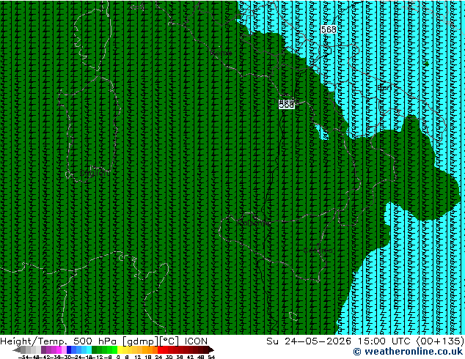Pick the yellow swatch in temperature legend

[x=120, y=350]
